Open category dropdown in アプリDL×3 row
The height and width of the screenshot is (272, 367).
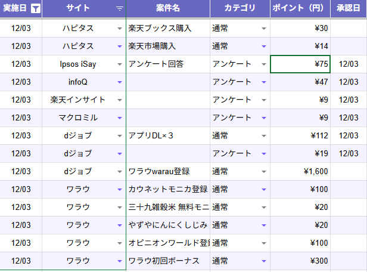[x=263, y=136]
